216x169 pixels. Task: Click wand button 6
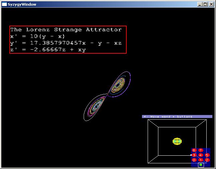point(194,150)
